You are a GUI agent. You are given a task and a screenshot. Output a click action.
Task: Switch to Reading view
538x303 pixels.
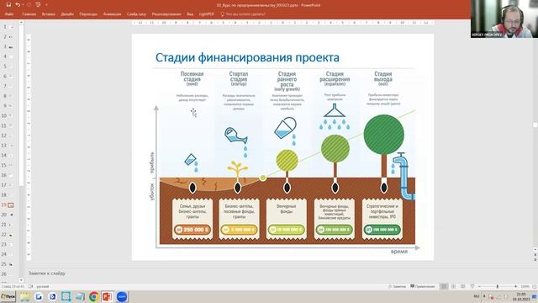pyautogui.click(x=463, y=286)
